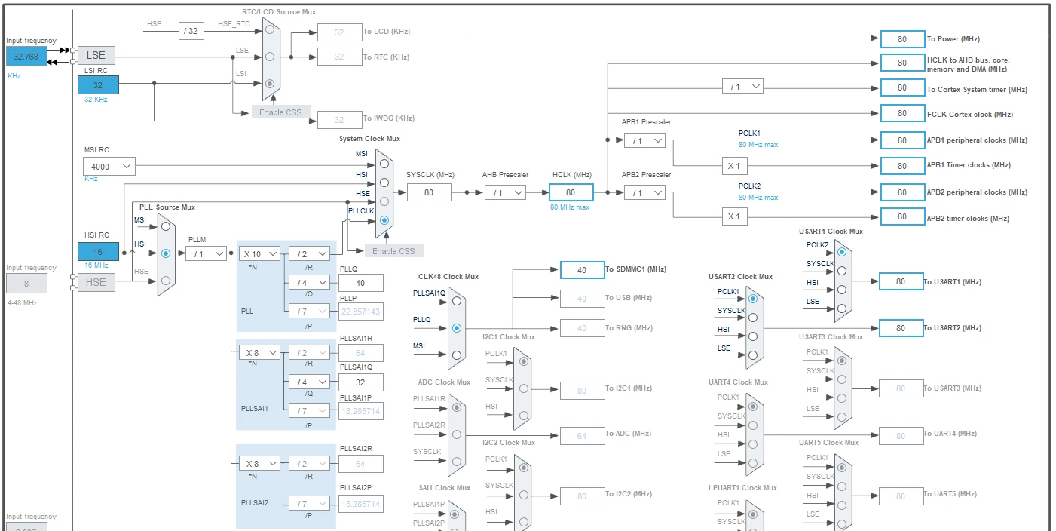Screen dimensions: 1056x531
Task: Click the HCLK (MHz) 80 input field
Action: (x=571, y=193)
